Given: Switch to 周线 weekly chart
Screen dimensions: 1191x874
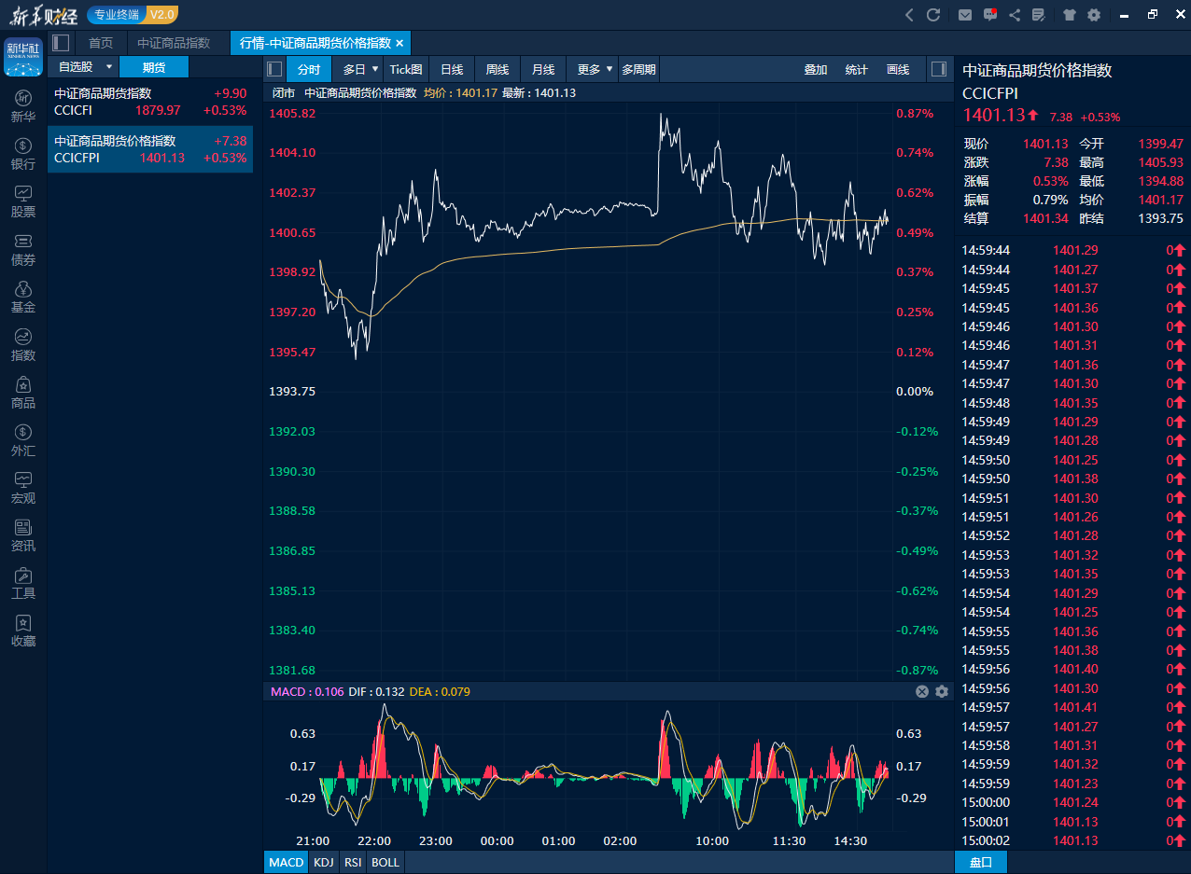Looking at the screenshot, I should pyautogui.click(x=497, y=69).
